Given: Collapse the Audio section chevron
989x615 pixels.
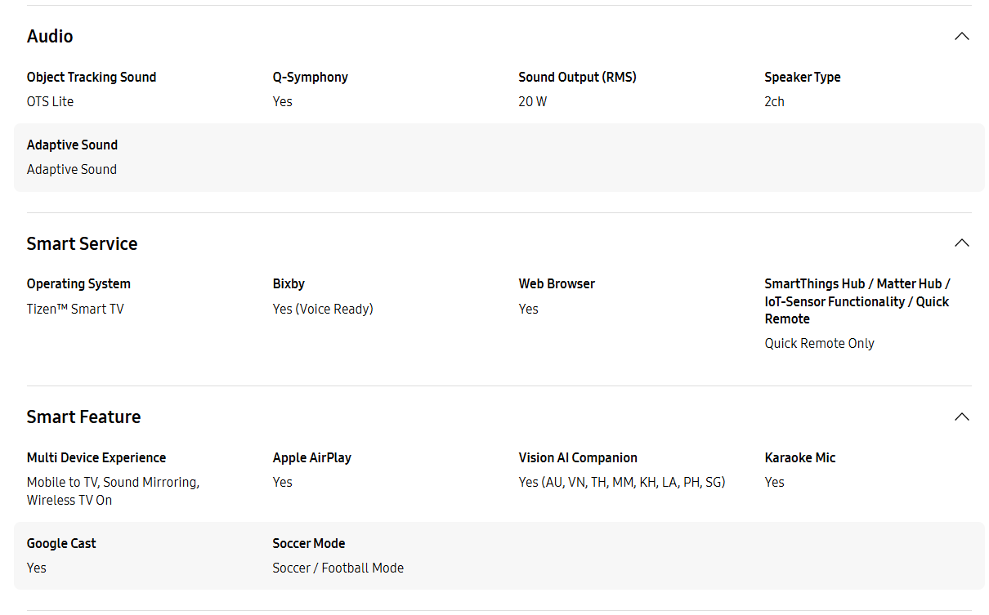Looking at the screenshot, I should pyautogui.click(x=962, y=36).
